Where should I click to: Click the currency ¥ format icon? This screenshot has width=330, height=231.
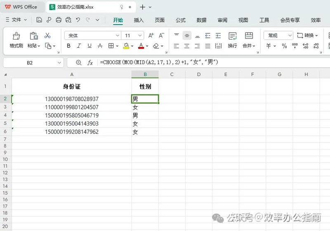pyautogui.click(x=269, y=46)
